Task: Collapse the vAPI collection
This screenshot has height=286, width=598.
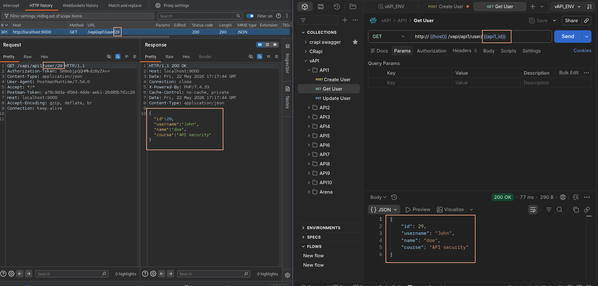Action: click(306, 61)
